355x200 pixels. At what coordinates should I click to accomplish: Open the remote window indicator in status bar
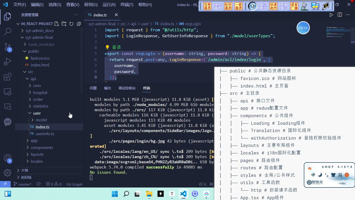click(x=5, y=184)
